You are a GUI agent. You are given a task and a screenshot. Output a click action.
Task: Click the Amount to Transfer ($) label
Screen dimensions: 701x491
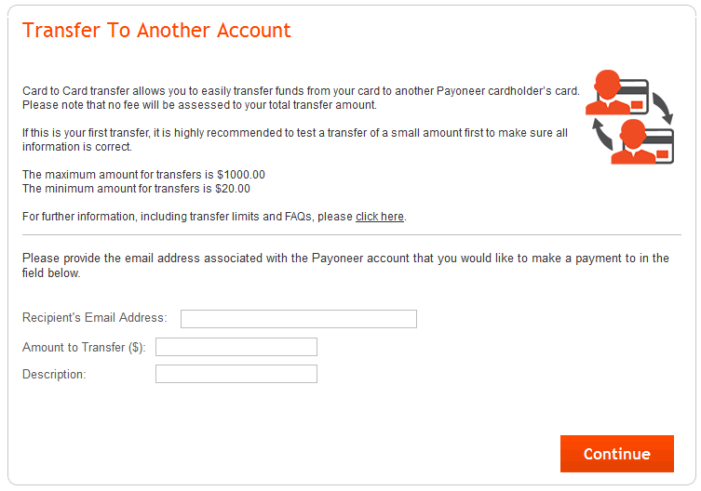(84, 347)
